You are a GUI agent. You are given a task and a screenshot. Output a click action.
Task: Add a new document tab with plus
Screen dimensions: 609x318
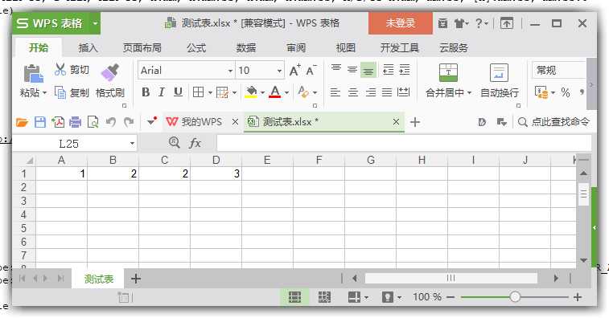coord(415,122)
